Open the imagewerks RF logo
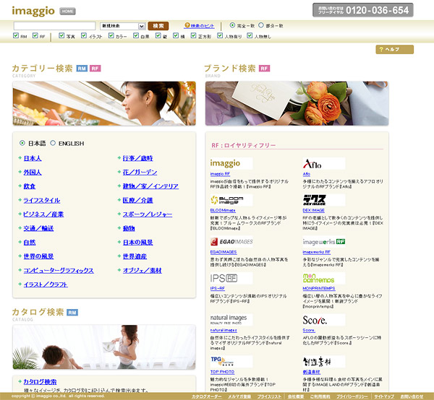 coord(323,242)
